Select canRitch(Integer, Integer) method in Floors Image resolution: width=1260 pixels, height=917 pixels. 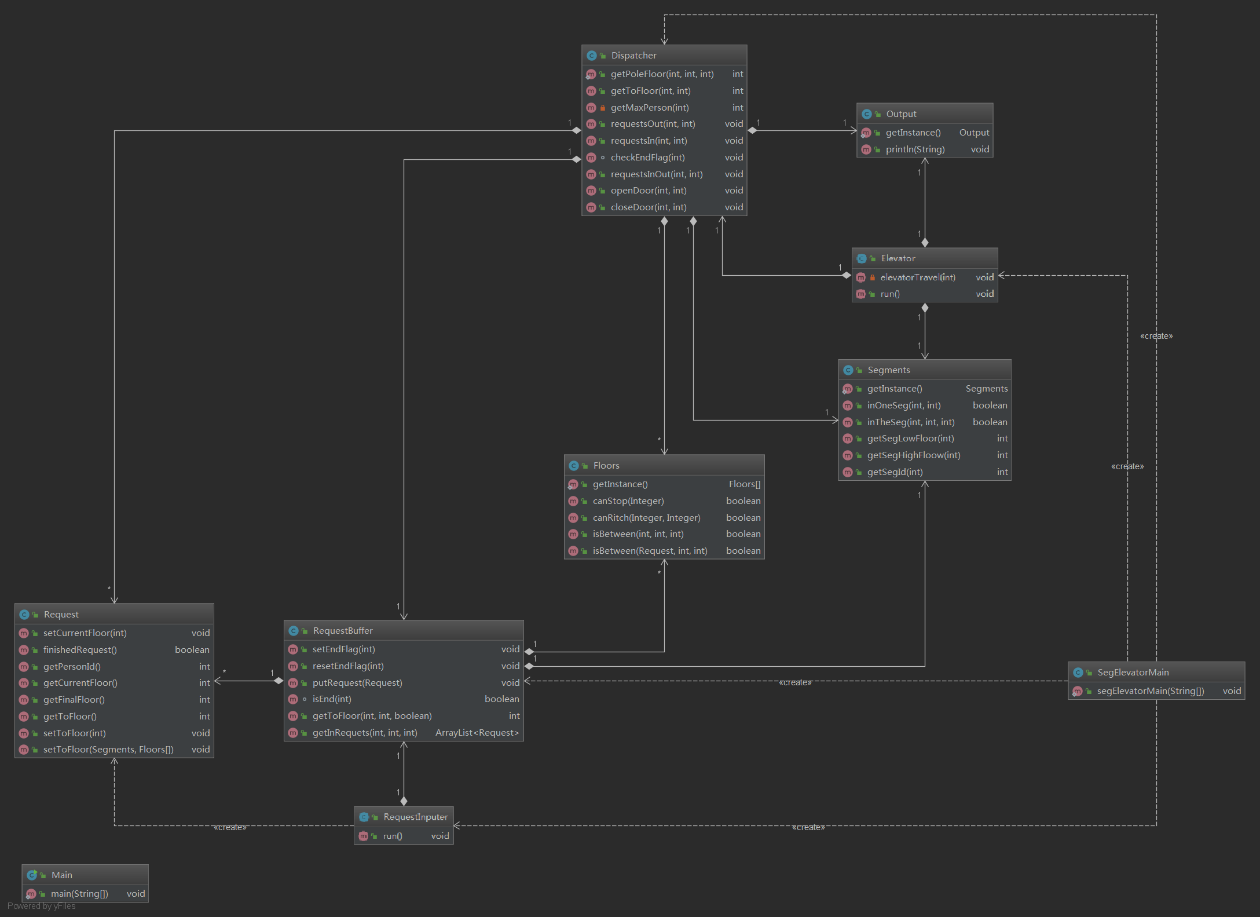pos(646,517)
